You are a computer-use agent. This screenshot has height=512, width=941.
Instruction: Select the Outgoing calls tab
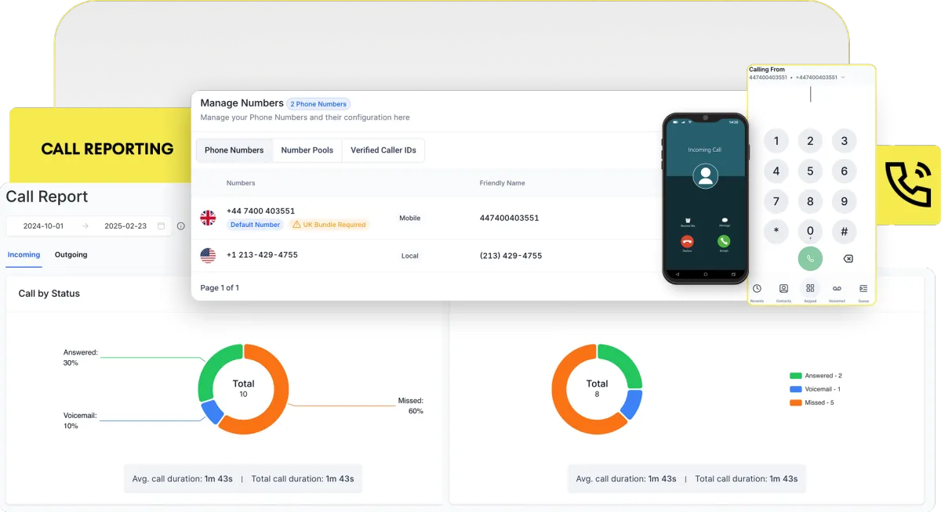(71, 254)
